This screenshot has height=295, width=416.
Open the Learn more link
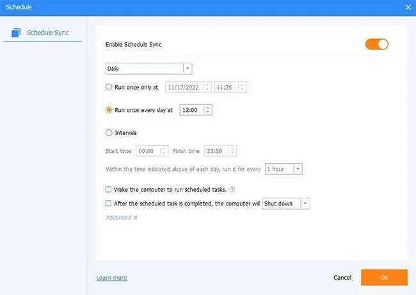111,278
